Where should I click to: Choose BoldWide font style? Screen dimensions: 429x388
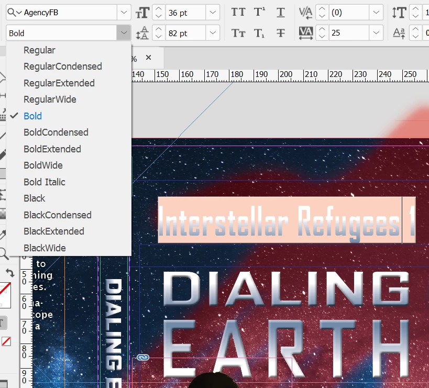[69, 165]
